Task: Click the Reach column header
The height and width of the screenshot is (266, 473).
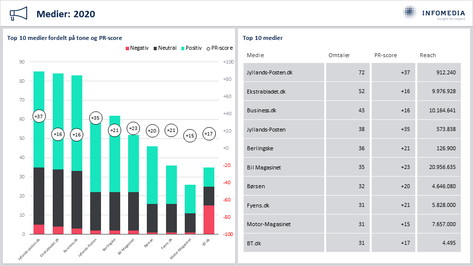Action: pos(428,55)
